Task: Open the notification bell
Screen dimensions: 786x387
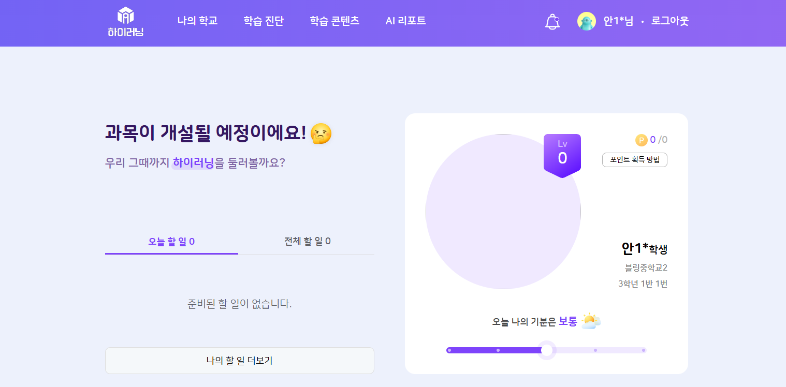Action: pyautogui.click(x=552, y=22)
